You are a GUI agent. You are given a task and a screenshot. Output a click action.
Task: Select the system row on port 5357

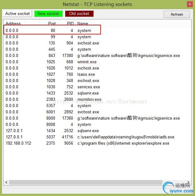[97, 106]
